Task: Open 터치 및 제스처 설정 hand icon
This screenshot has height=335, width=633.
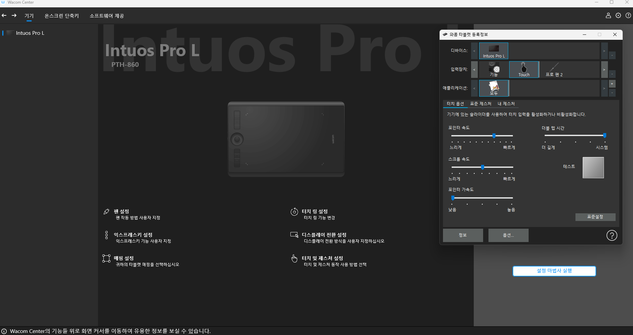Action: click(x=294, y=258)
